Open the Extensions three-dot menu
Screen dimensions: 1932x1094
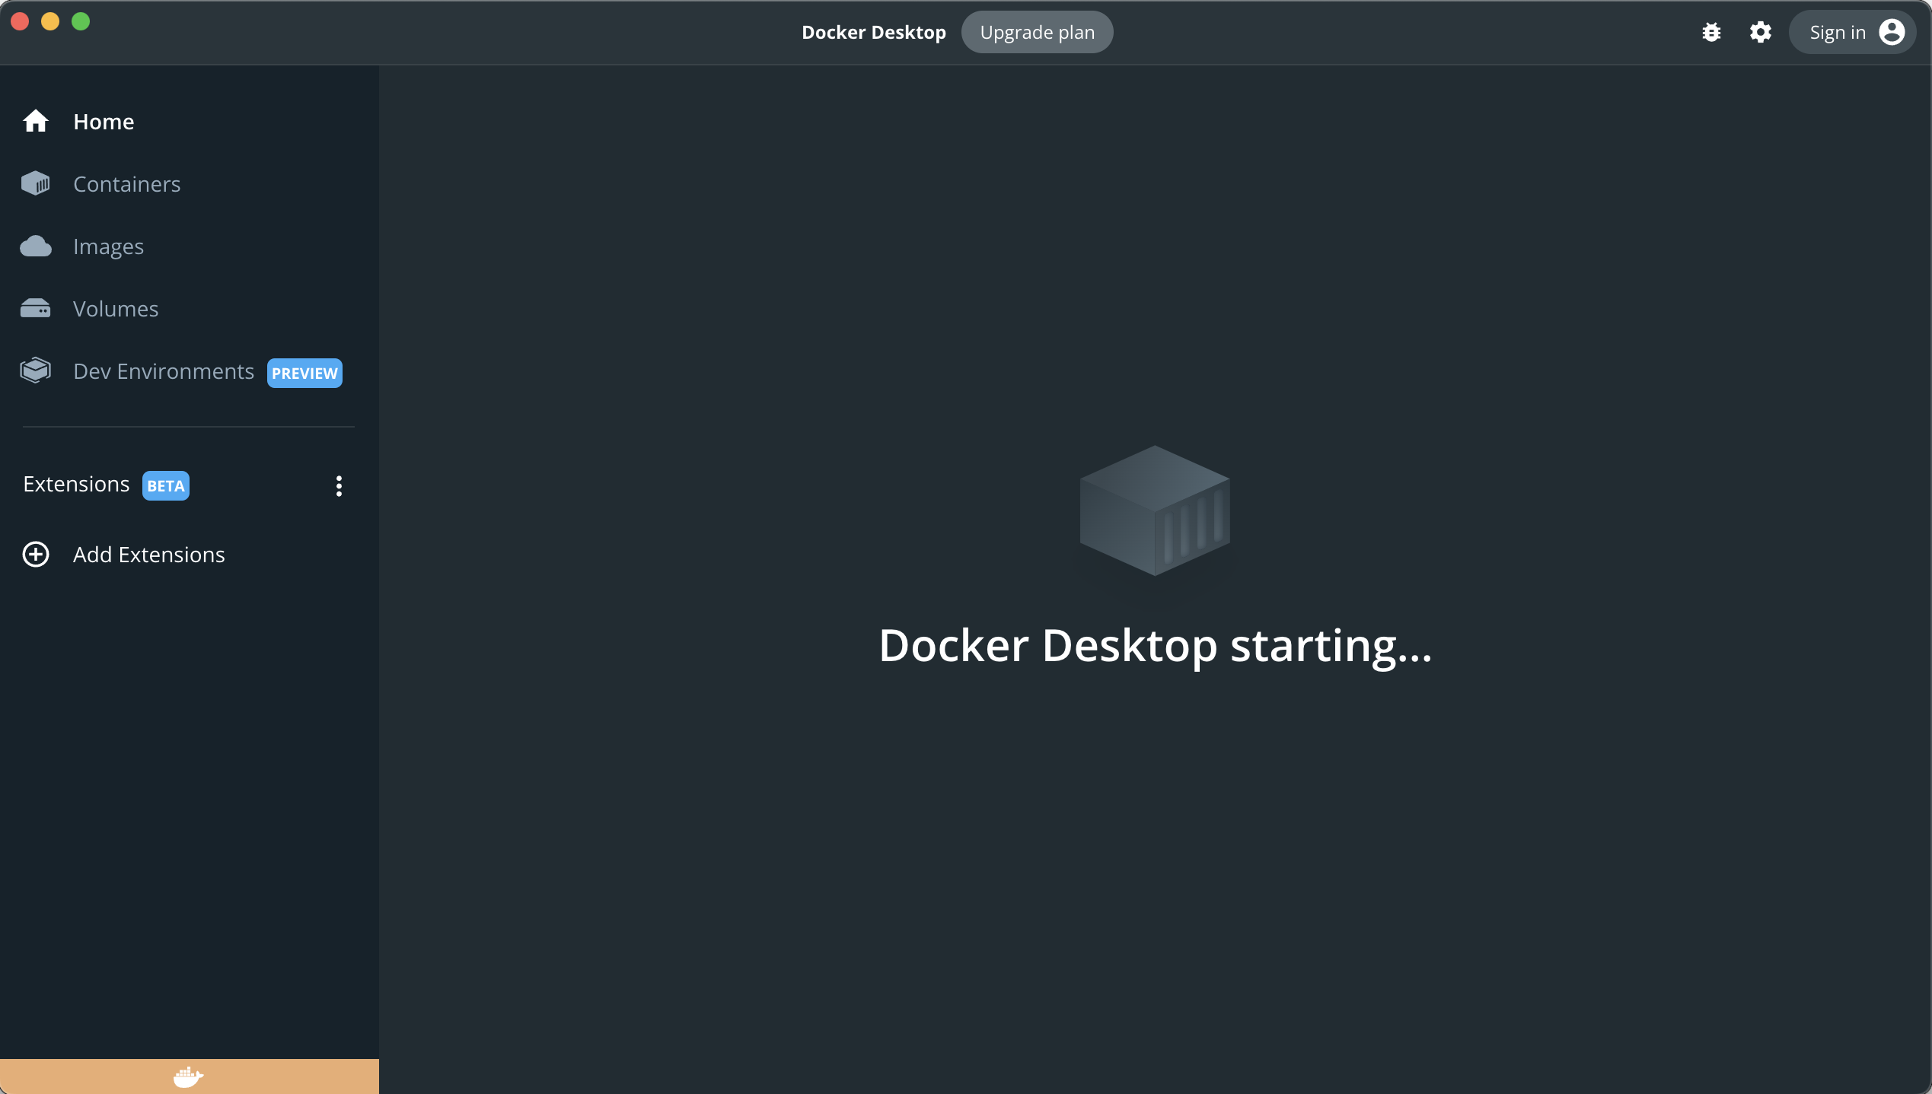pos(339,486)
